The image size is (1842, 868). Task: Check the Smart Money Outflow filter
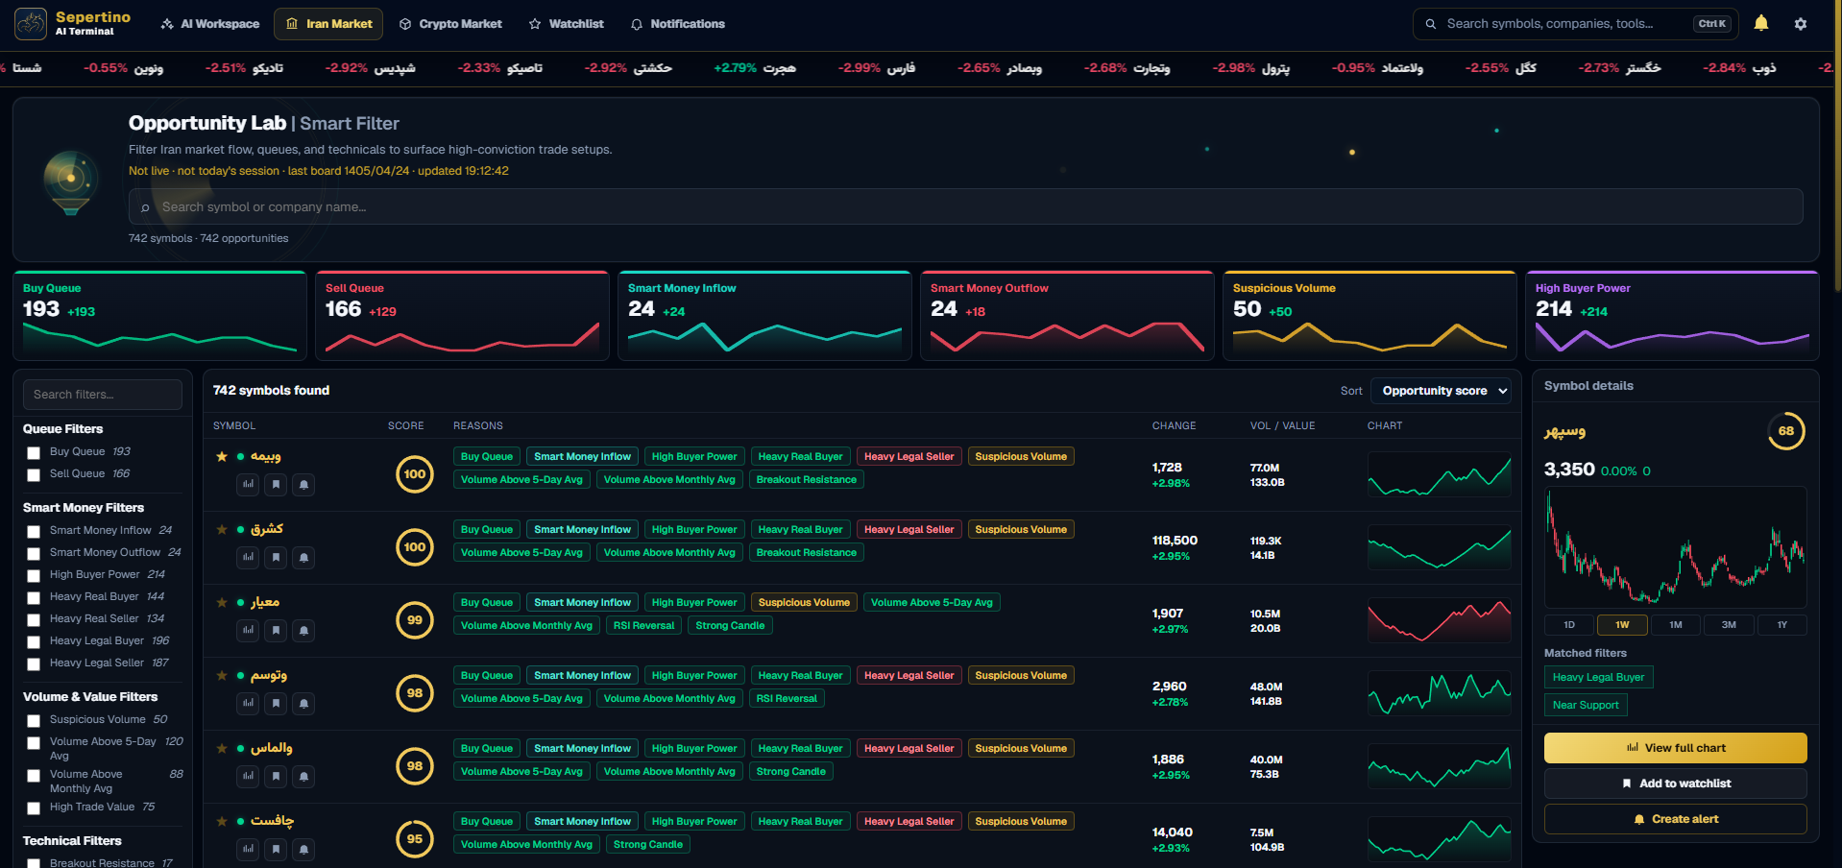click(34, 553)
